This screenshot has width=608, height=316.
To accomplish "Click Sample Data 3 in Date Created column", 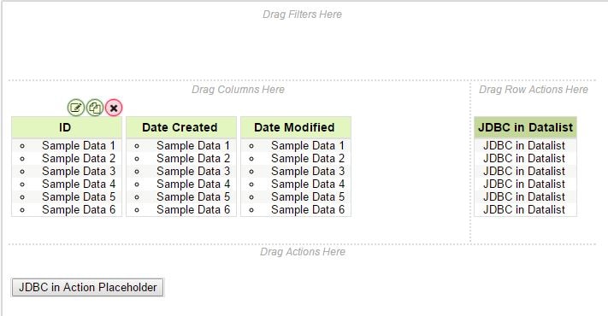I will pos(193,171).
